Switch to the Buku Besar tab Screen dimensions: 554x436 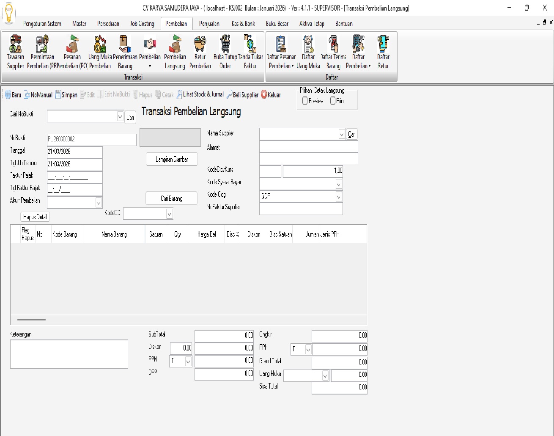click(x=277, y=24)
